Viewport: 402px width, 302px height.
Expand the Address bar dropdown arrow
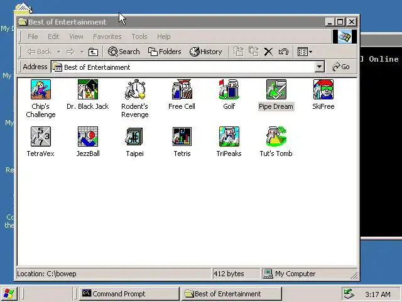coord(319,67)
